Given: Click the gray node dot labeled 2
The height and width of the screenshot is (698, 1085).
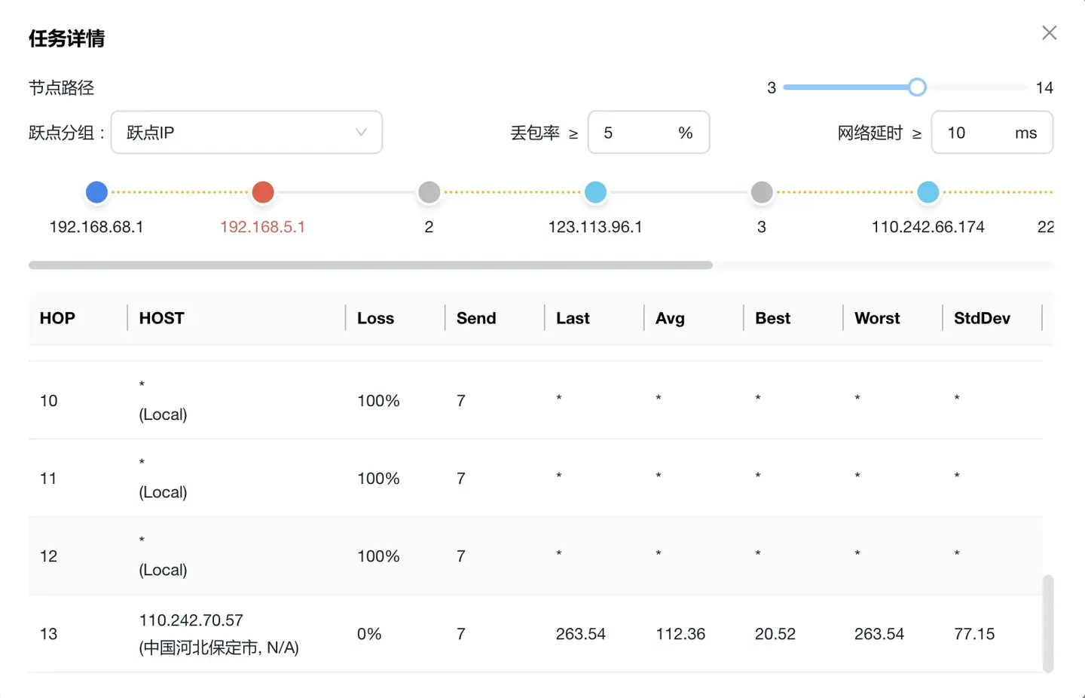Looking at the screenshot, I should pyautogui.click(x=429, y=192).
